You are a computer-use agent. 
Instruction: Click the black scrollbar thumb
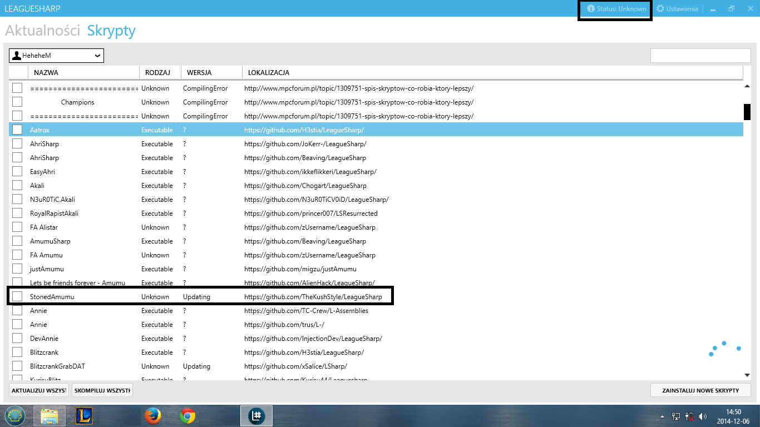pyautogui.click(x=747, y=112)
